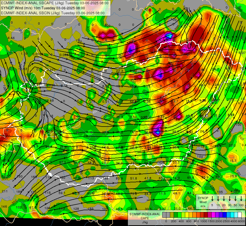Click the 50 m/s wind arrow in legend
246x226 pixels.
[235, 198]
